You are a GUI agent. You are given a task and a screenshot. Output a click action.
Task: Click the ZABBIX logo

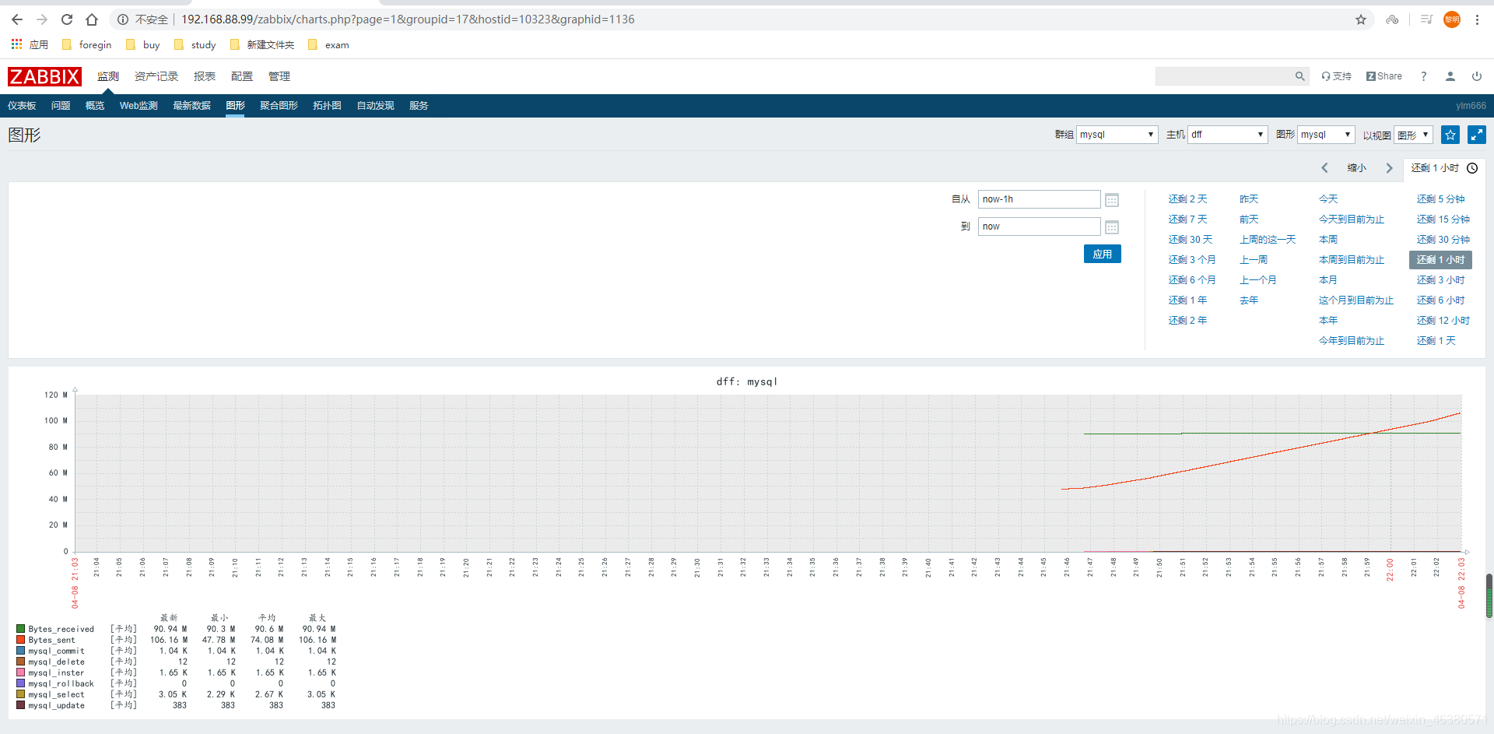(x=44, y=76)
